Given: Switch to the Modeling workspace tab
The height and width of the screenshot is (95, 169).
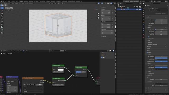Looking at the screenshot, I should click(x=26, y=1).
